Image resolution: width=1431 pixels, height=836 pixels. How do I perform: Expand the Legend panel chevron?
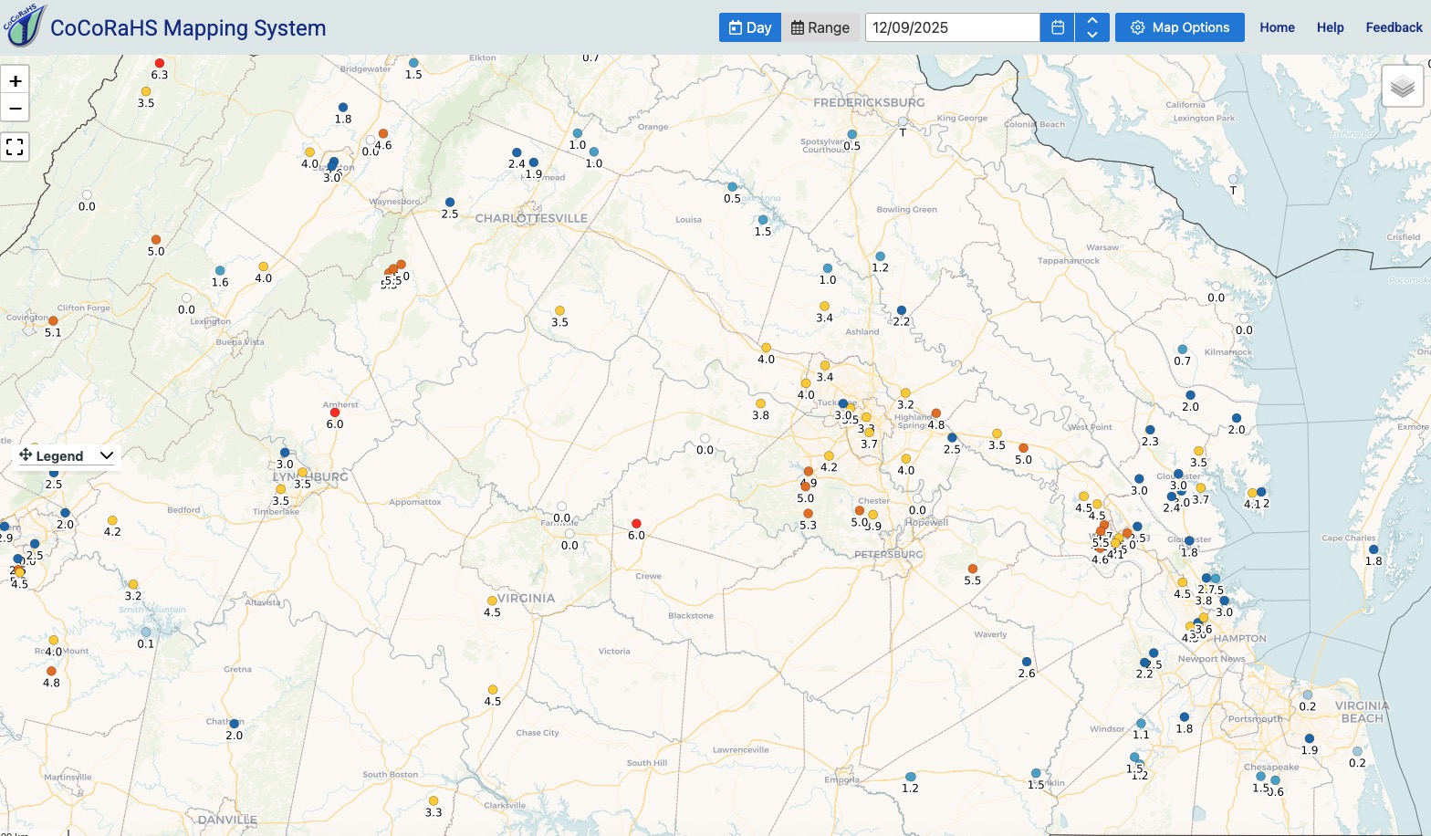(107, 455)
